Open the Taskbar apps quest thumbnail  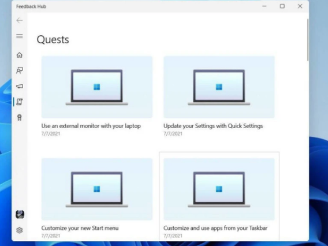click(x=219, y=189)
